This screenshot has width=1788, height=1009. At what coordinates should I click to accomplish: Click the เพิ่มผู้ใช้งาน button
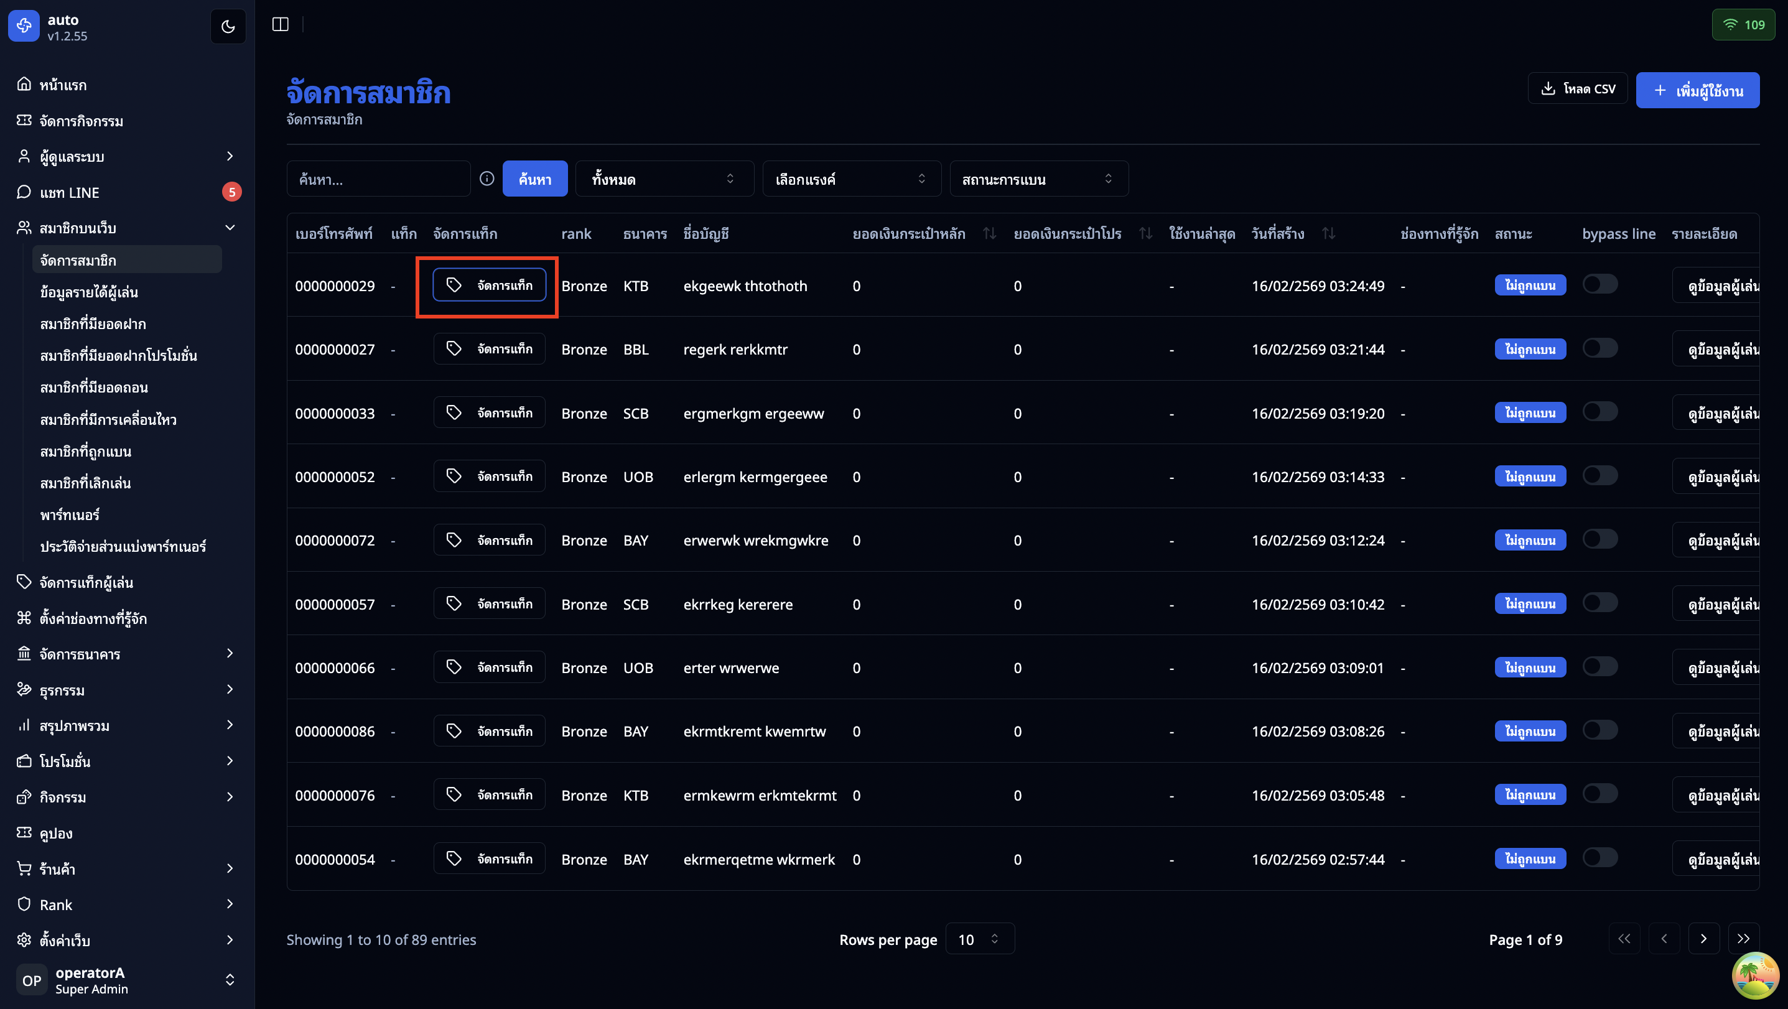(x=1697, y=90)
